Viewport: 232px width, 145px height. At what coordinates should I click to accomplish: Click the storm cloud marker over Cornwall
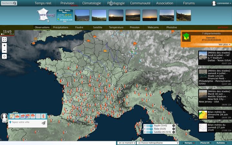pos(34,43)
